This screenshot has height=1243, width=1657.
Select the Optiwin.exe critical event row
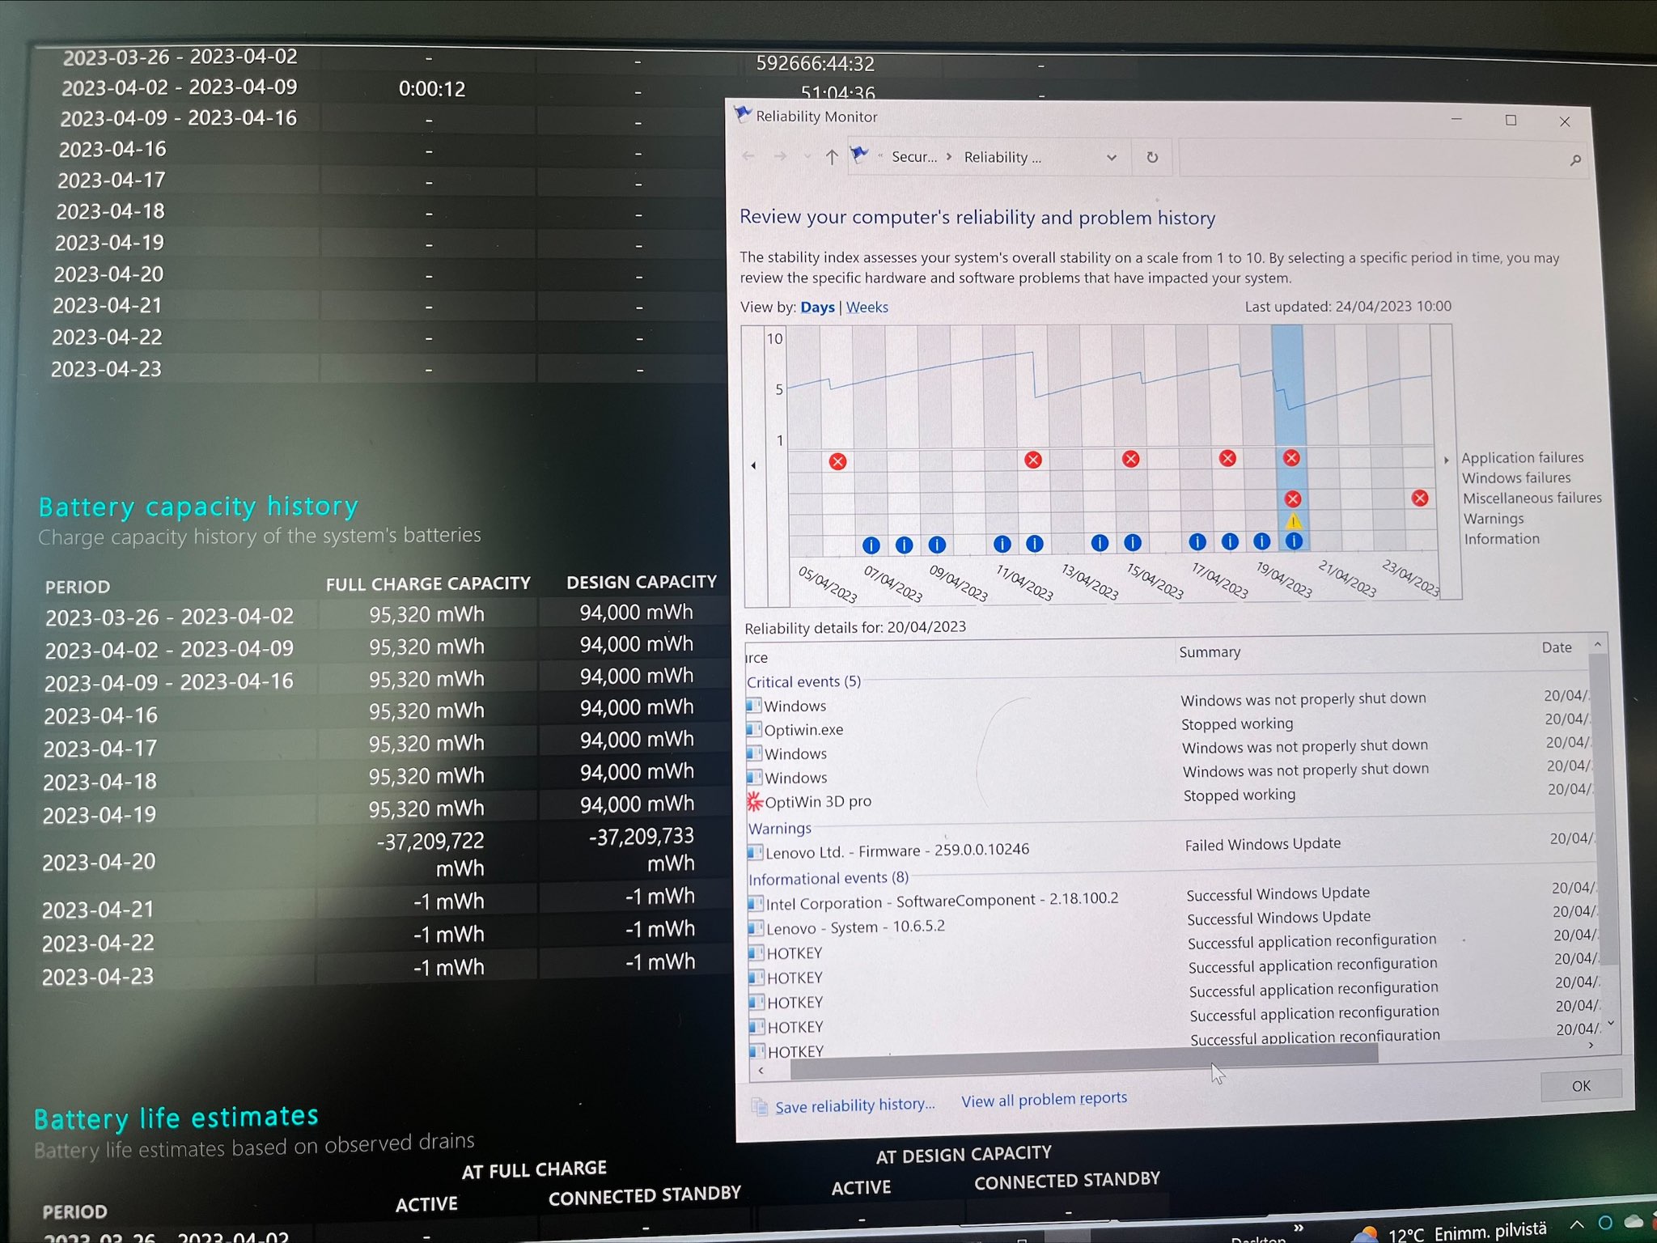click(1169, 726)
